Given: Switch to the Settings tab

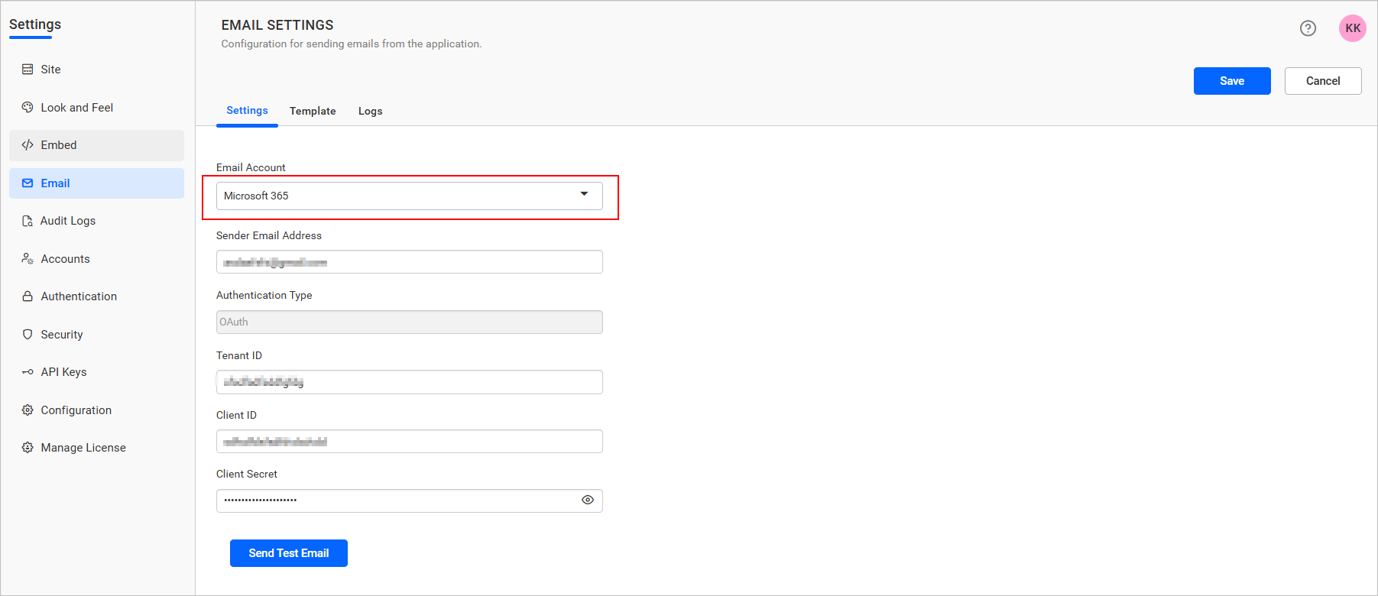Looking at the screenshot, I should (x=247, y=111).
